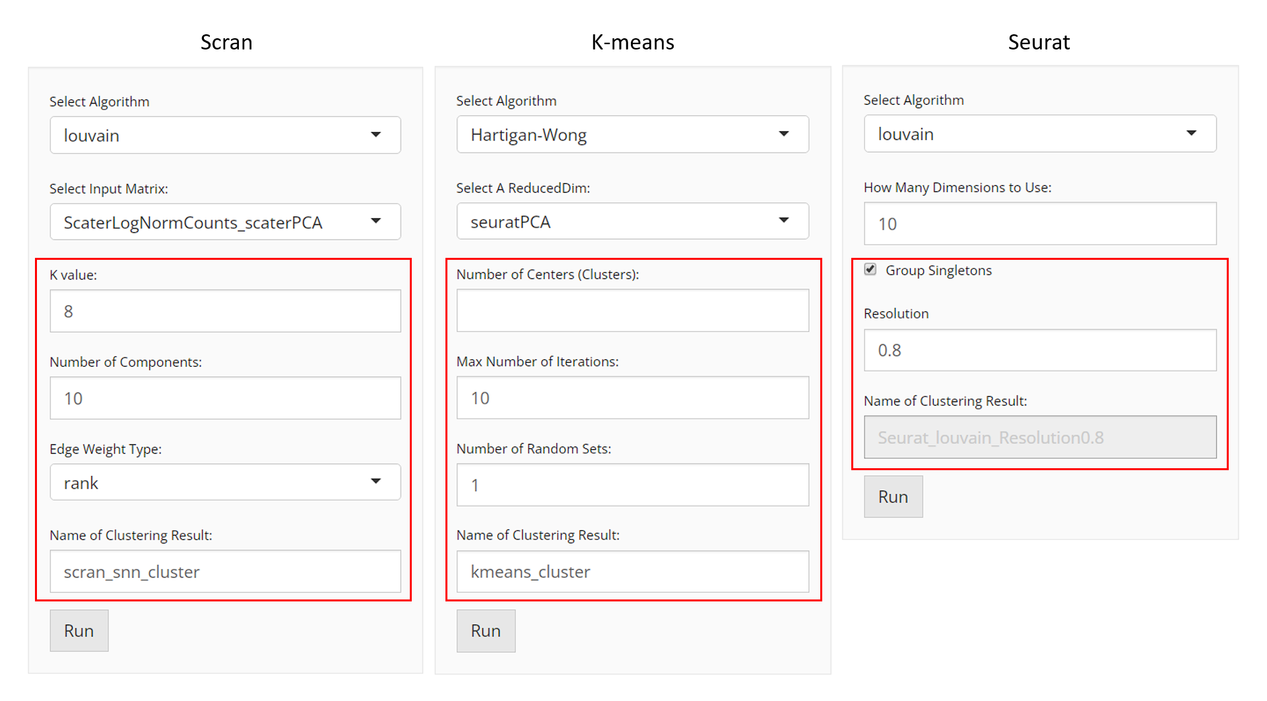
Task: Toggle the Group Singletons checkbox
Action: pyautogui.click(x=870, y=270)
